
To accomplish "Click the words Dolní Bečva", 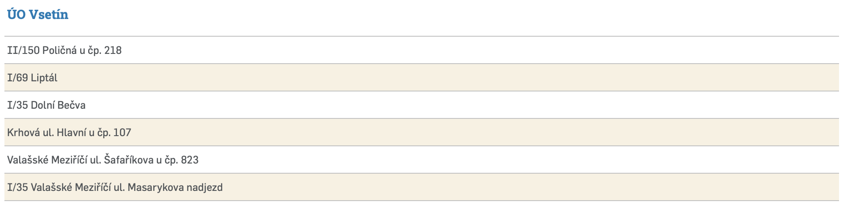I will point(58,105).
